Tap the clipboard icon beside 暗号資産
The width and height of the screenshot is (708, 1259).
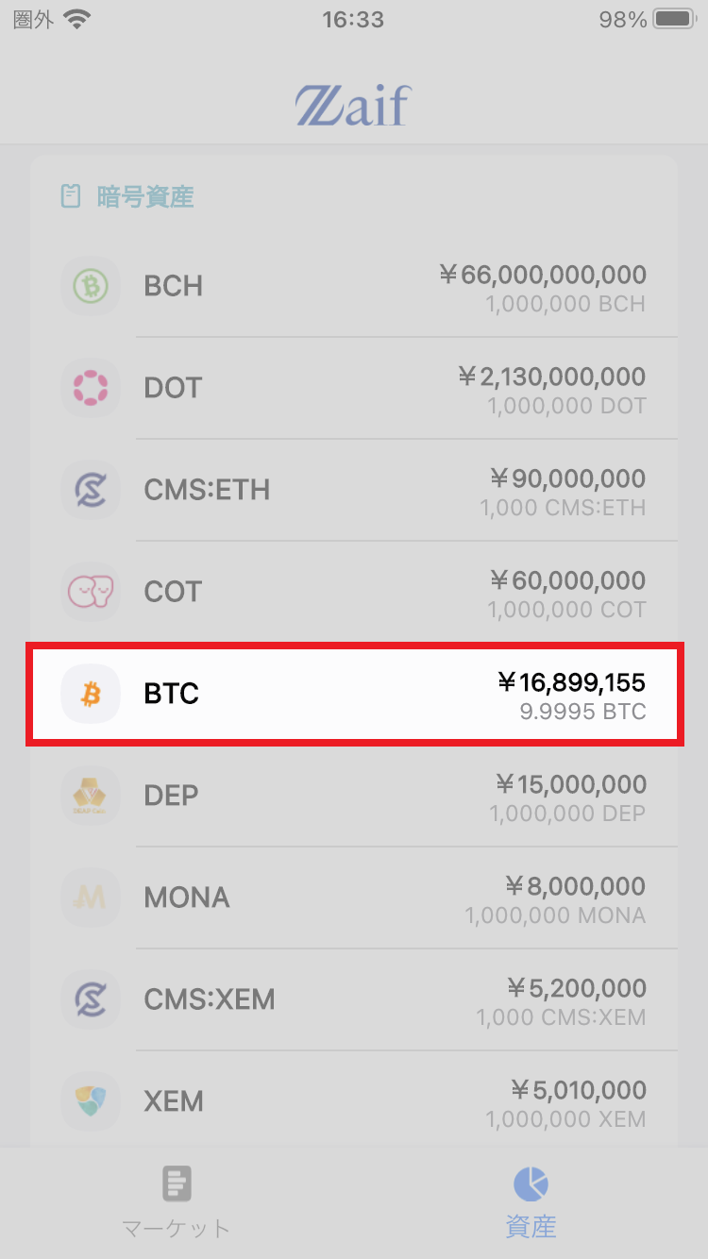coord(71,196)
